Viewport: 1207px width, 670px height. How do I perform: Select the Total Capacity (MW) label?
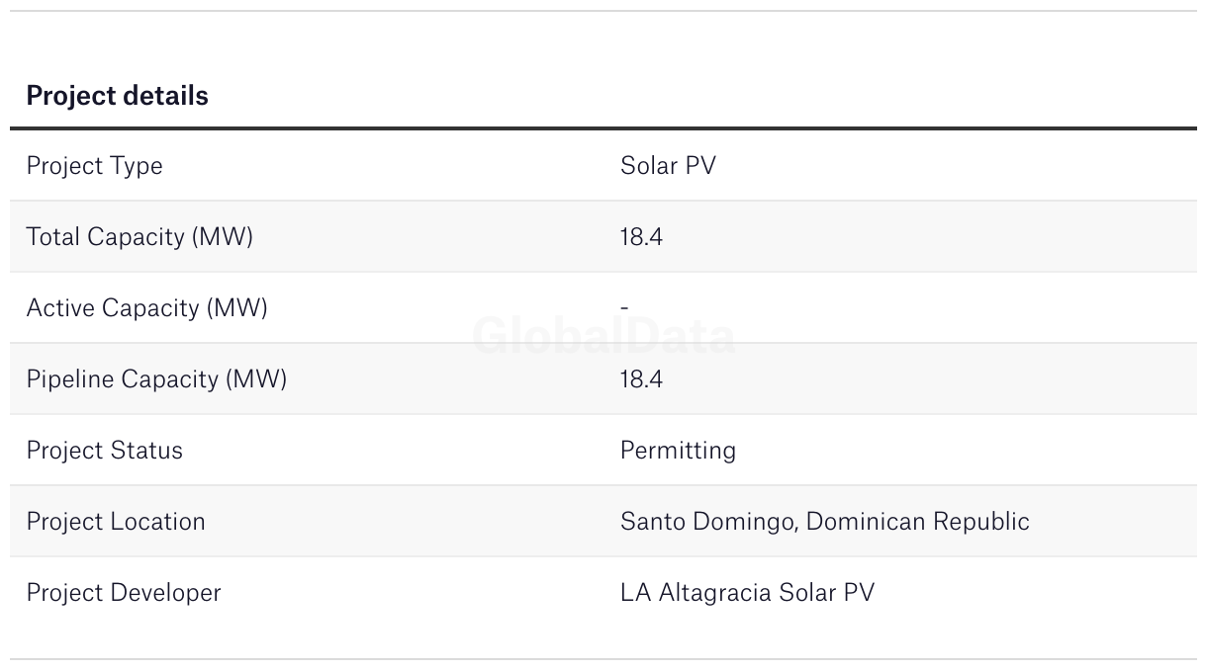pyautogui.click(x=139, y=237)
